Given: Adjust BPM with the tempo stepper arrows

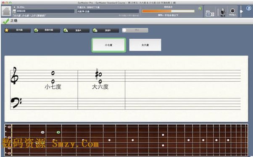Looking at the screenshot, I should point(213,14).
